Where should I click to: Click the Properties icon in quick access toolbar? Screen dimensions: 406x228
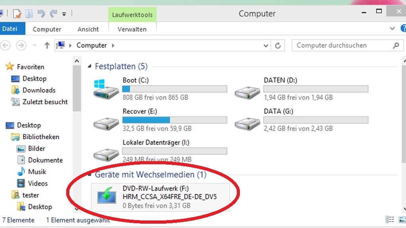17,14
